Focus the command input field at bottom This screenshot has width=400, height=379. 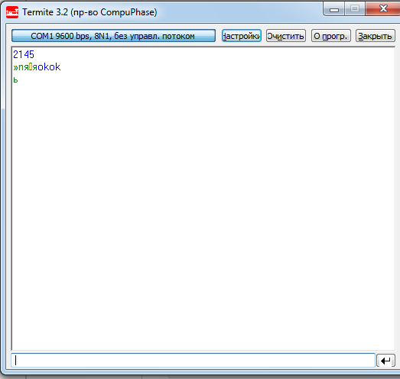pos(193,361)
